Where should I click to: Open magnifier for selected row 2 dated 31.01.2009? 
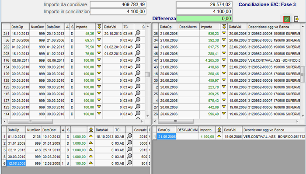pos(129,143)
